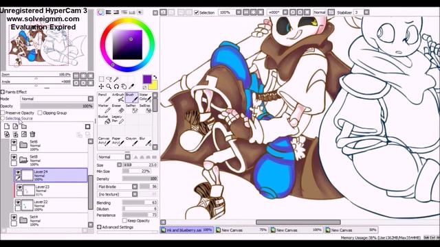Select the Zoom magnifier tool
This screenshot has height=247, width=440.
pyautogui.click(x=109, y=86)
